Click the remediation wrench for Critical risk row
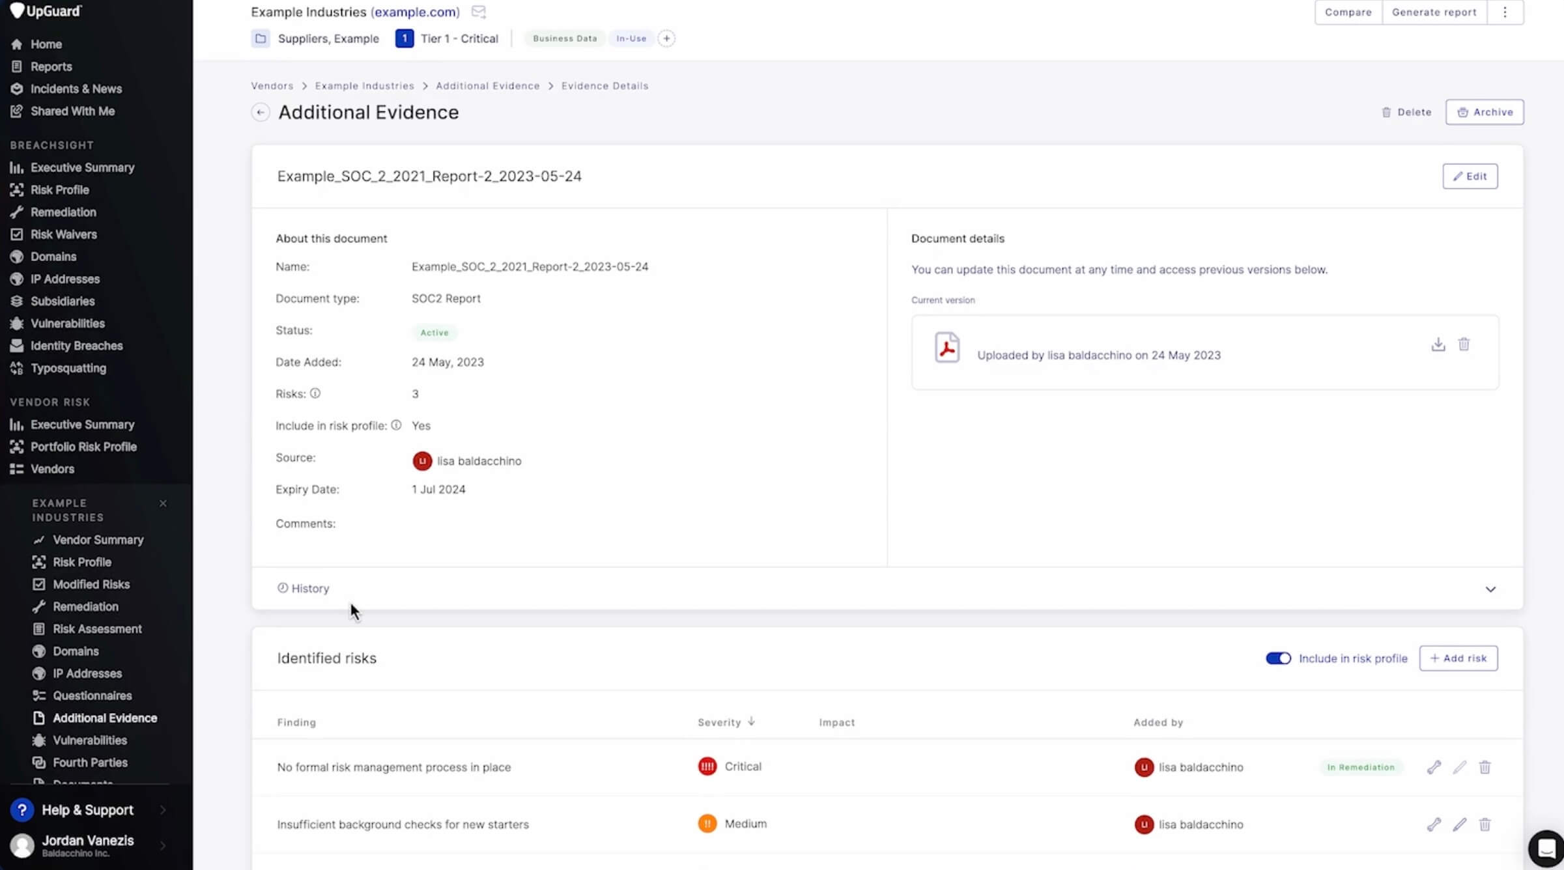This screenshot has height=870, width=1564. (1433, 767)
